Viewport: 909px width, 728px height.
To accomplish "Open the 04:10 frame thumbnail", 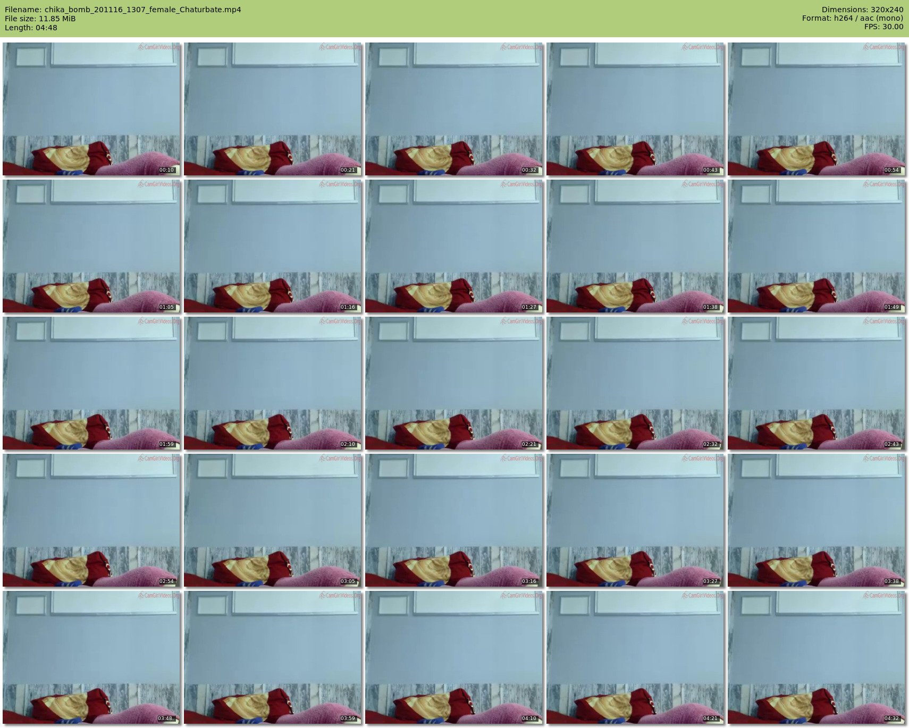I will [x=454, y=657].
